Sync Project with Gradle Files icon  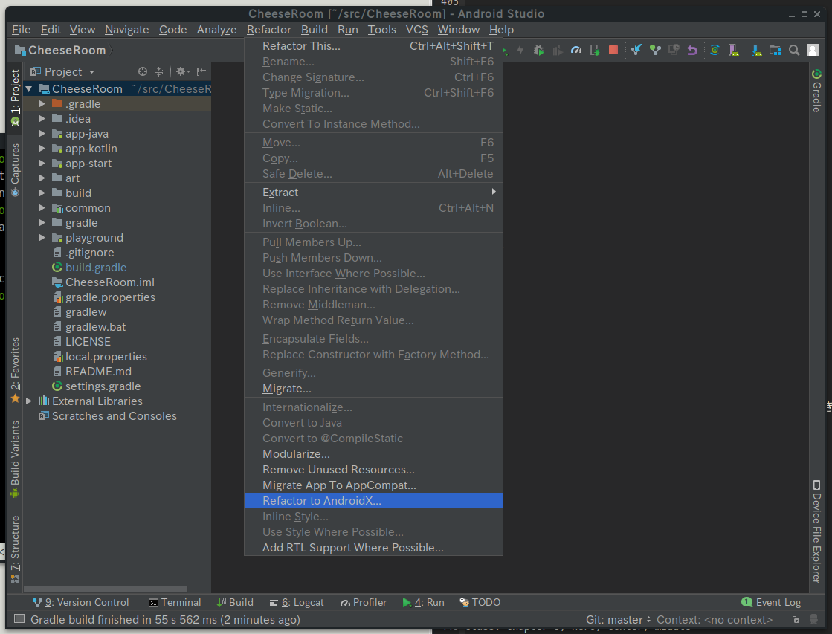[715, 50]
